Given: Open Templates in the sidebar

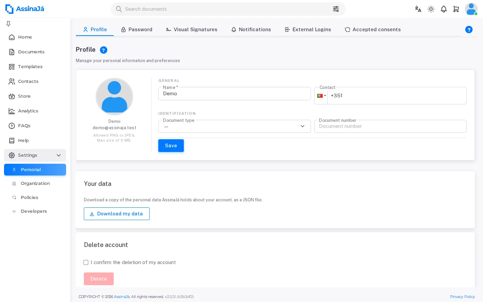Looking at the screenshot, I should tap(35, 67).
